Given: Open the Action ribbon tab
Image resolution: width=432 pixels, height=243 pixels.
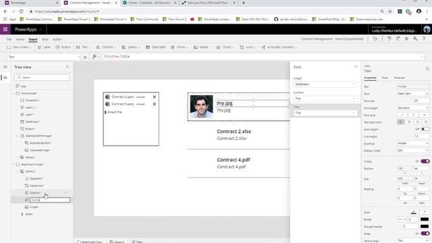Looking at the screenshot, I should 57,39.
